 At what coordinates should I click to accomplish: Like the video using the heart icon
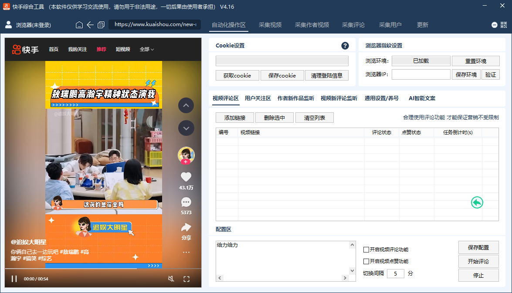coord(186,176)
